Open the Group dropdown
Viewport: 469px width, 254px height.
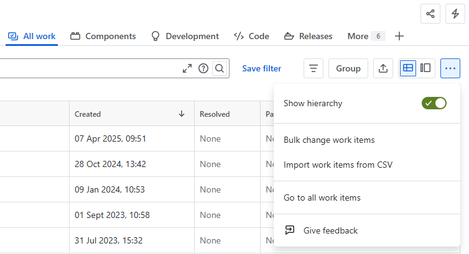(348, 68)
